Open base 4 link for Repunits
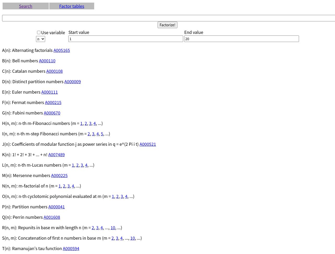This screenshot has width=335, height=254. [x=102, y=228]
